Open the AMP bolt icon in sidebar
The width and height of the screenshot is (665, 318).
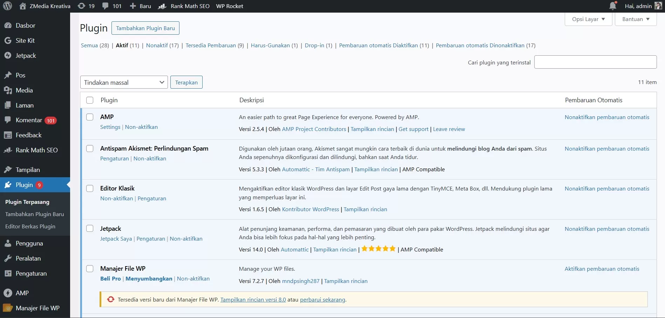[8, 293]
